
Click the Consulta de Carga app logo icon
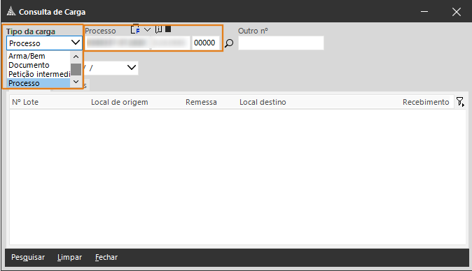[x=11, y=11]
